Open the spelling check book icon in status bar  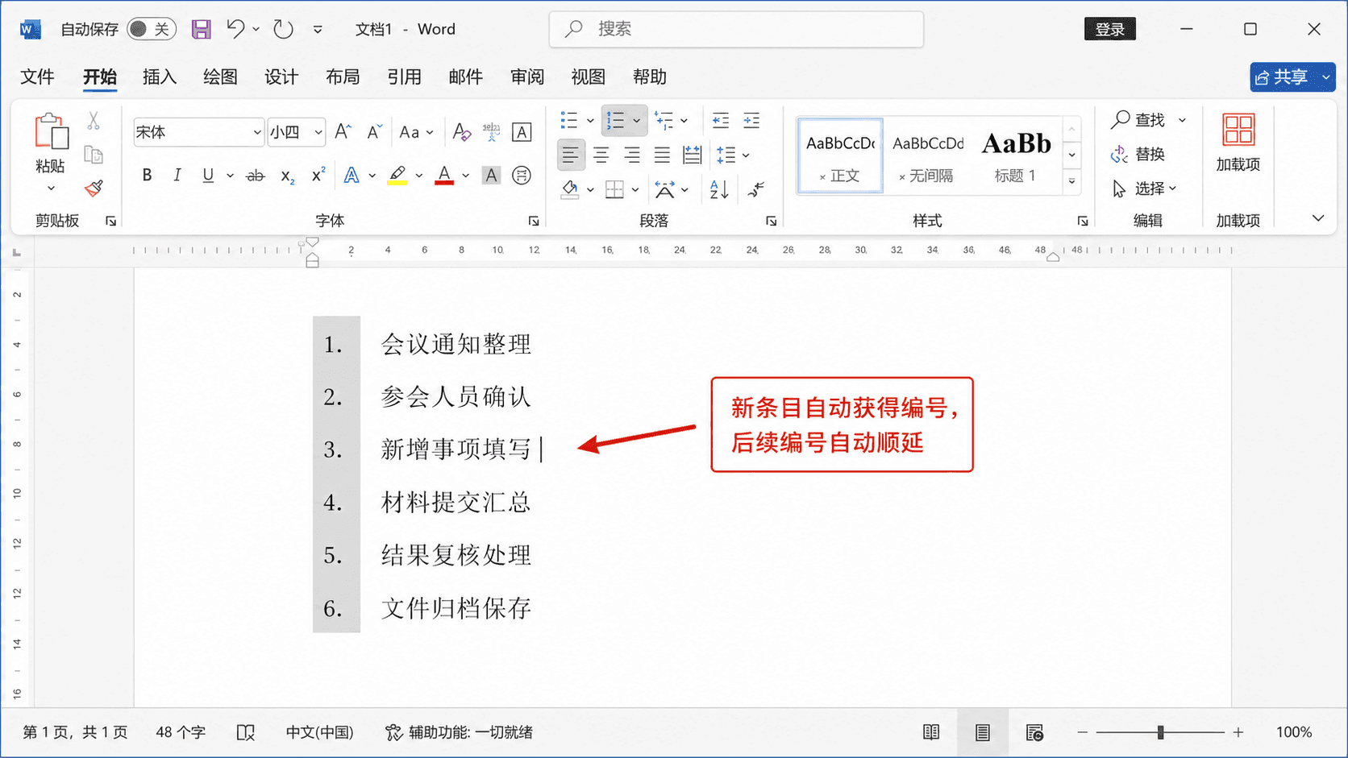pyautogui.click(x=245, y=732)
